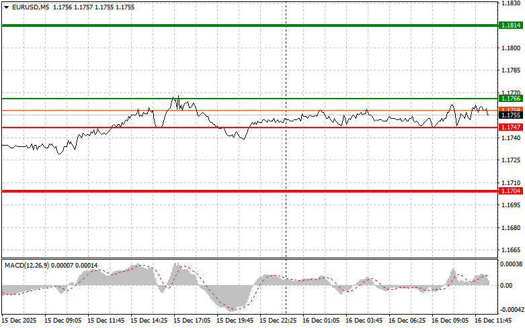Screen dimensions: 525x328
Task: Select the green 1.1766 price level label
Action: click(x=510, y=98)
